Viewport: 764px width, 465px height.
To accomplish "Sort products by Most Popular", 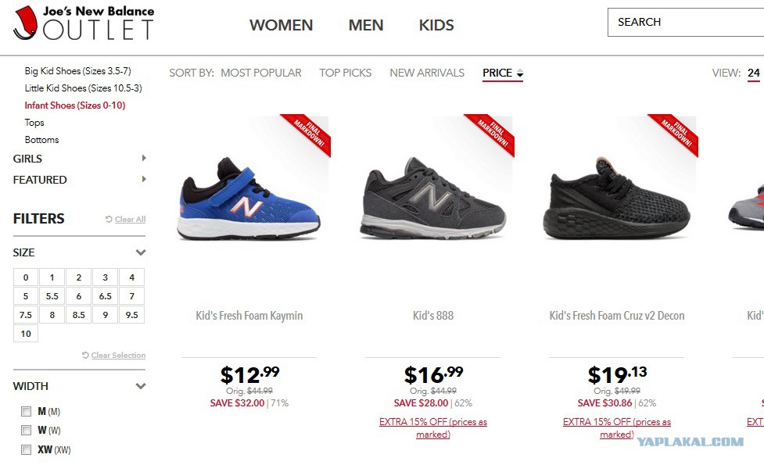I will tap(260, 73).
